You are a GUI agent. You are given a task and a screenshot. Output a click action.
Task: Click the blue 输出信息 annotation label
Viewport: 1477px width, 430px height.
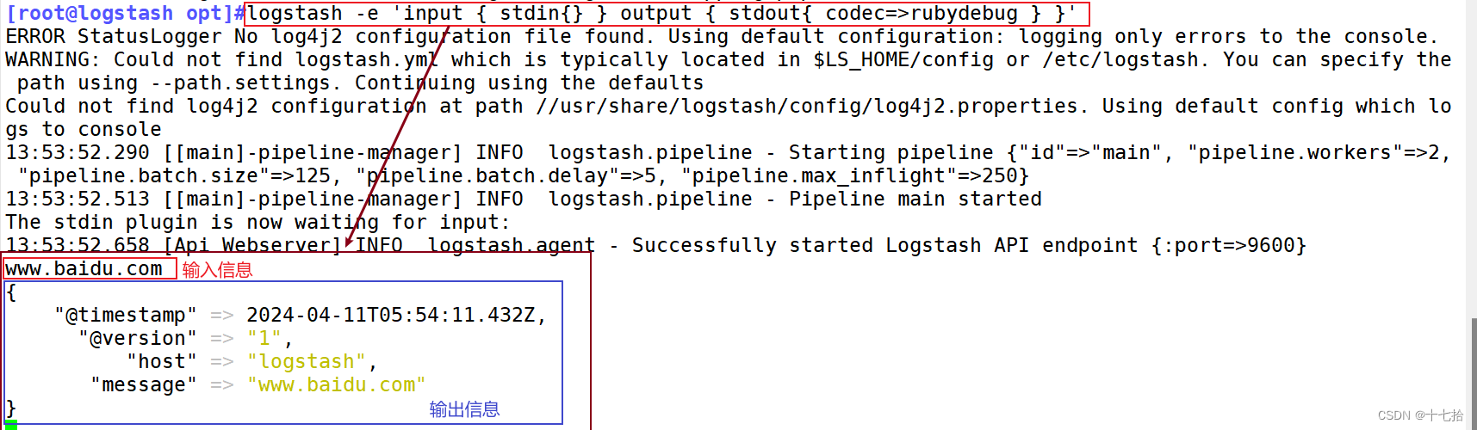(x=464, y=409)
